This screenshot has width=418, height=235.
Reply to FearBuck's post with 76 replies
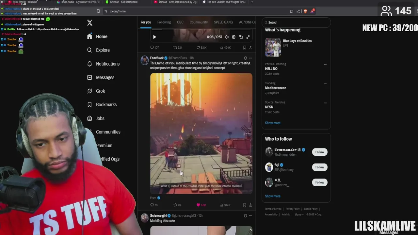[154, 205]
